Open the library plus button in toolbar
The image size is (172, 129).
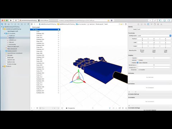pos(150,20)
